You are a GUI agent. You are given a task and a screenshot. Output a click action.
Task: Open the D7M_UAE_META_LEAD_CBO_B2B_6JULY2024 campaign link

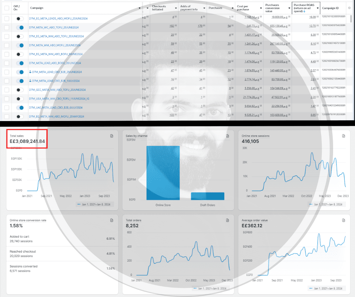coord(56,107)
